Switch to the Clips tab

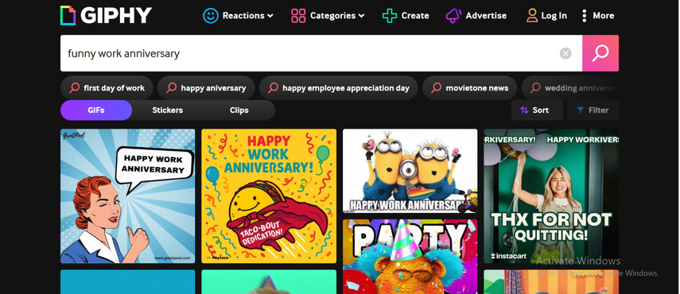click(x=239, y=110)
